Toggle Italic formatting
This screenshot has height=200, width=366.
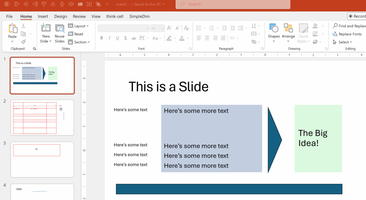pos(109,38)
